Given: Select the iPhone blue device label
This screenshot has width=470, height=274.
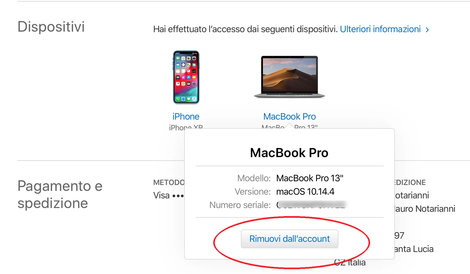Looking at the screenshot, I should click(x=186, y=116).
